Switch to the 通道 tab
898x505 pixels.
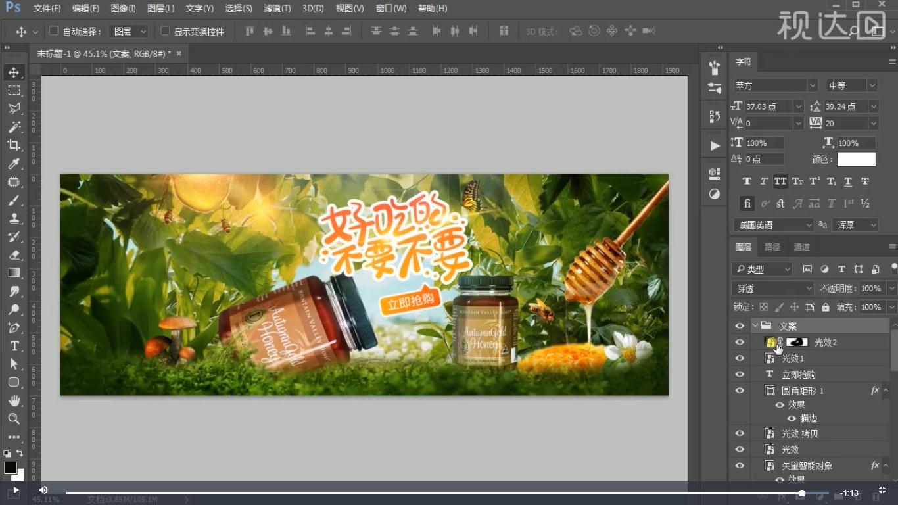pyautogui.click(x=801, y=247)
